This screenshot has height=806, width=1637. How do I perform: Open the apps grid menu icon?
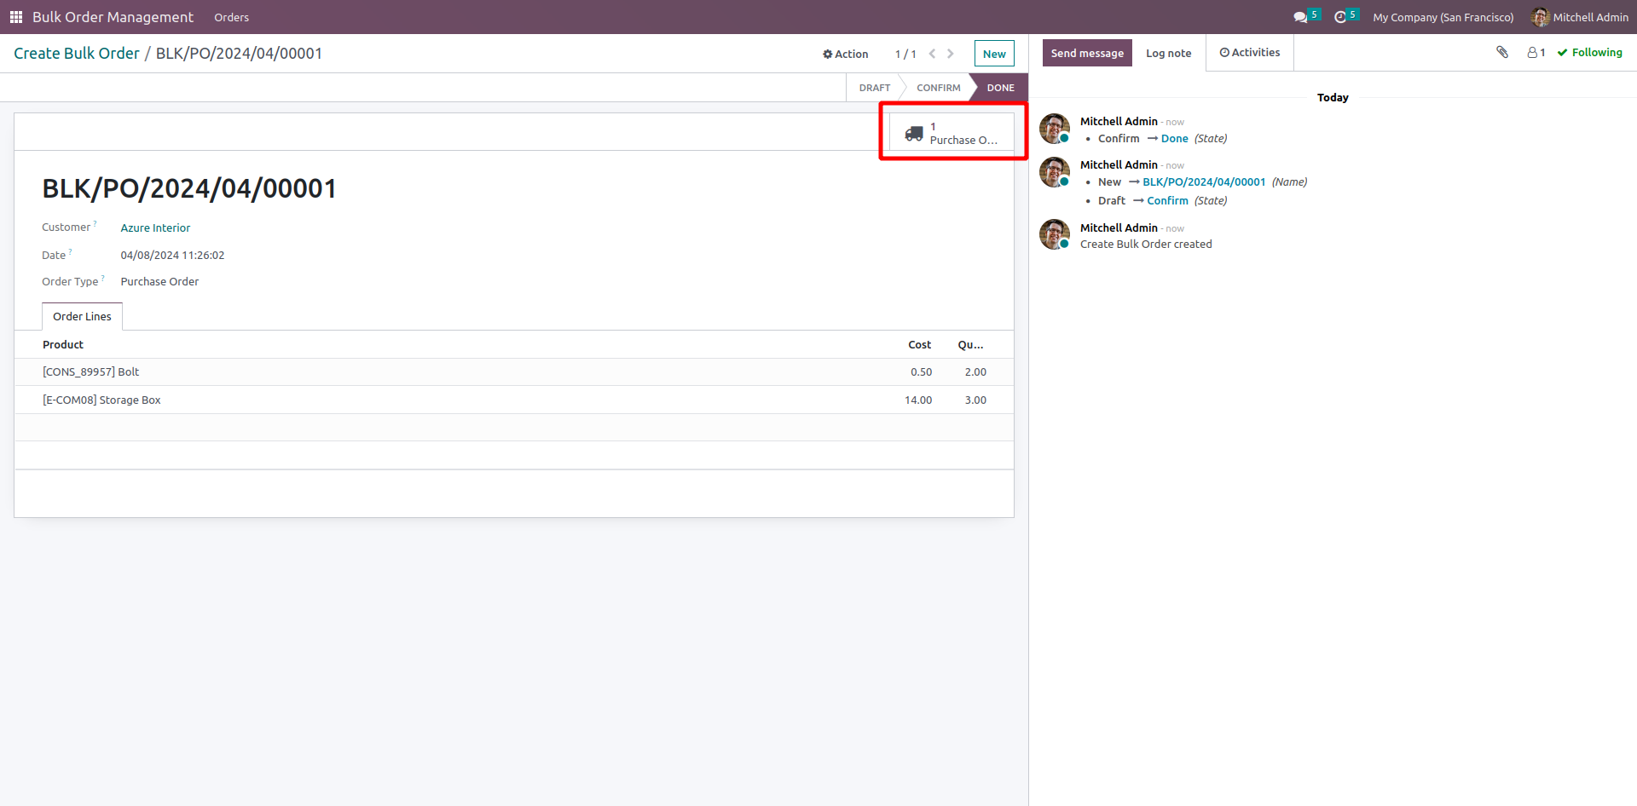(16, 17)
